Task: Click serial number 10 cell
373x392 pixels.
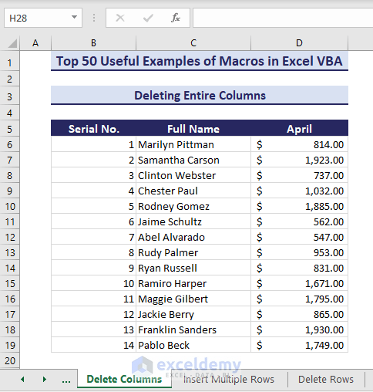Action: [93, 283]
